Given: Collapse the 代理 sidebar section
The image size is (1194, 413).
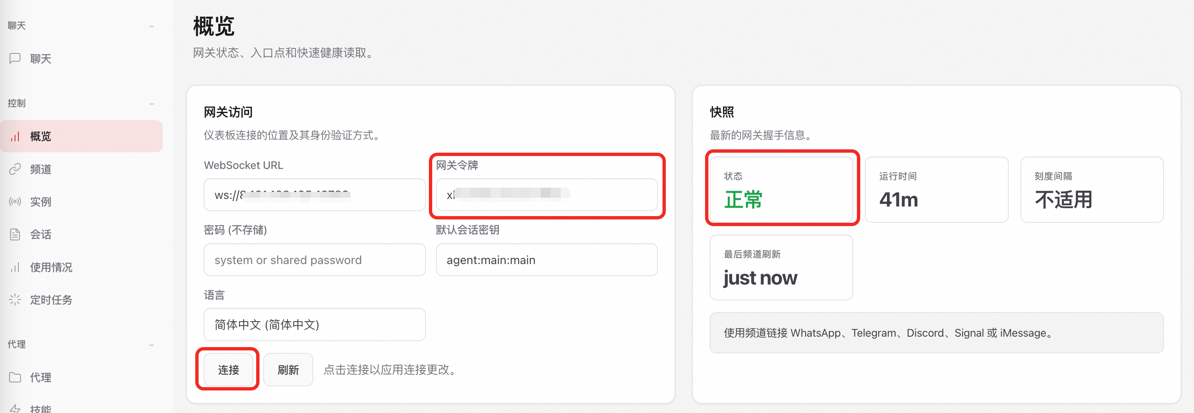Looking at the screenshot, I should [x=151, y=345].
